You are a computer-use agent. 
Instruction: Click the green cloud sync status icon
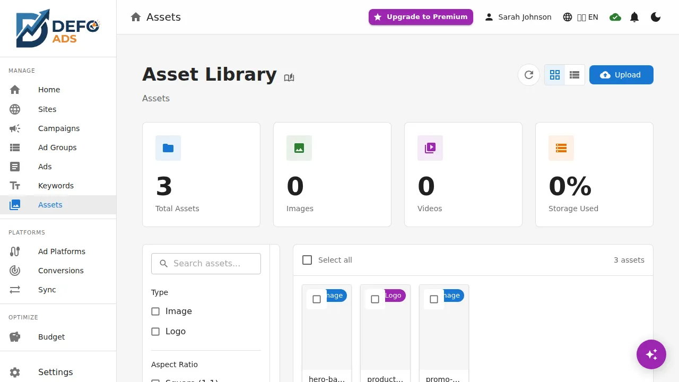tap(615, 17)
